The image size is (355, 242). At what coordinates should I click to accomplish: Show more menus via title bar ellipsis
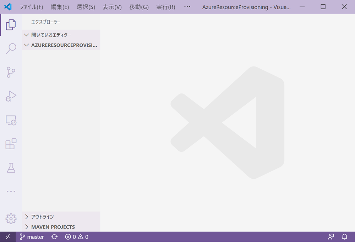click(187, 7)
